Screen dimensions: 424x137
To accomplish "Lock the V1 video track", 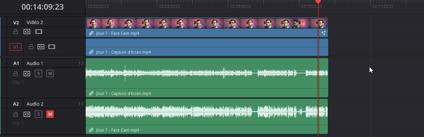I will [31, 47].
